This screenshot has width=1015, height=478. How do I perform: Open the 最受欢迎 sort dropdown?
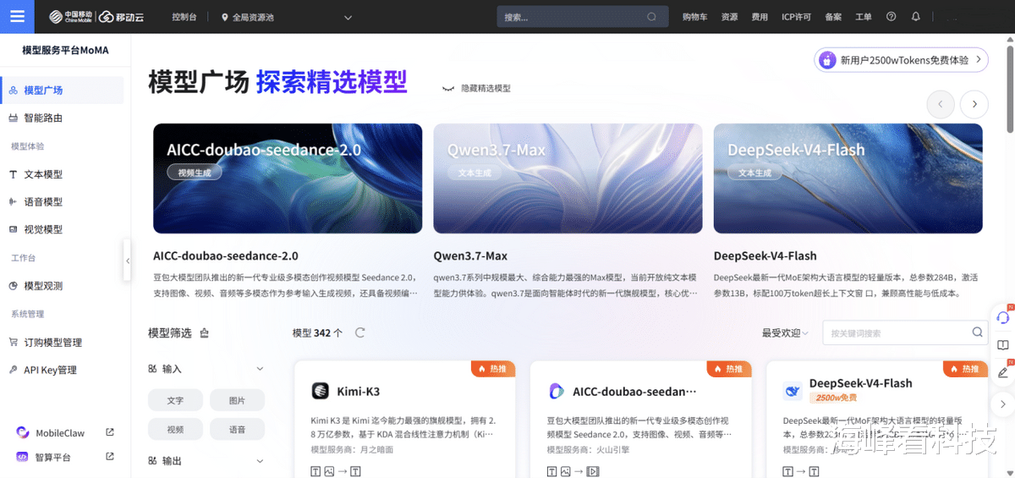coord(785,333)
